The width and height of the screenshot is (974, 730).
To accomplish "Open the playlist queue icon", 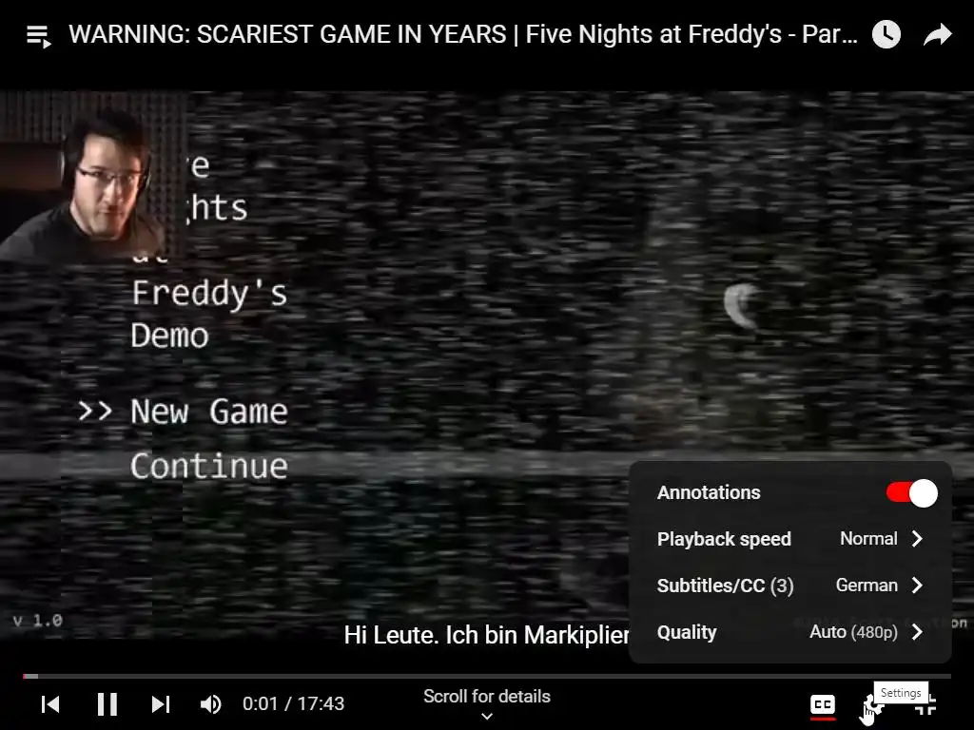I will (x=38, y=36).
